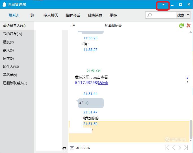Open the 临时会话 tab

click(x=73, y=15)
